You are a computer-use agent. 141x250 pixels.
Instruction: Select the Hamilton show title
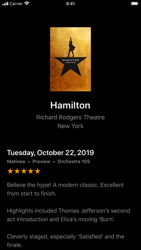click(70, 105)
